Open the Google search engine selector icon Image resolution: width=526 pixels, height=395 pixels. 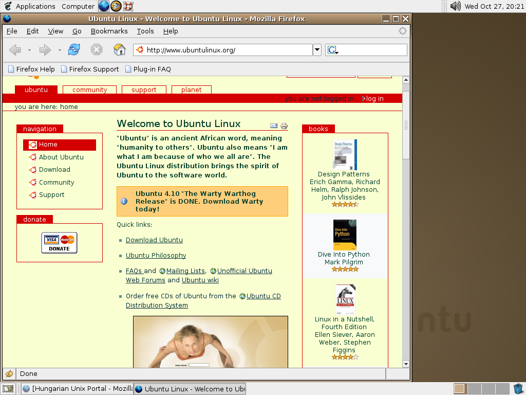pyautogui.click(x=333, y=50)
